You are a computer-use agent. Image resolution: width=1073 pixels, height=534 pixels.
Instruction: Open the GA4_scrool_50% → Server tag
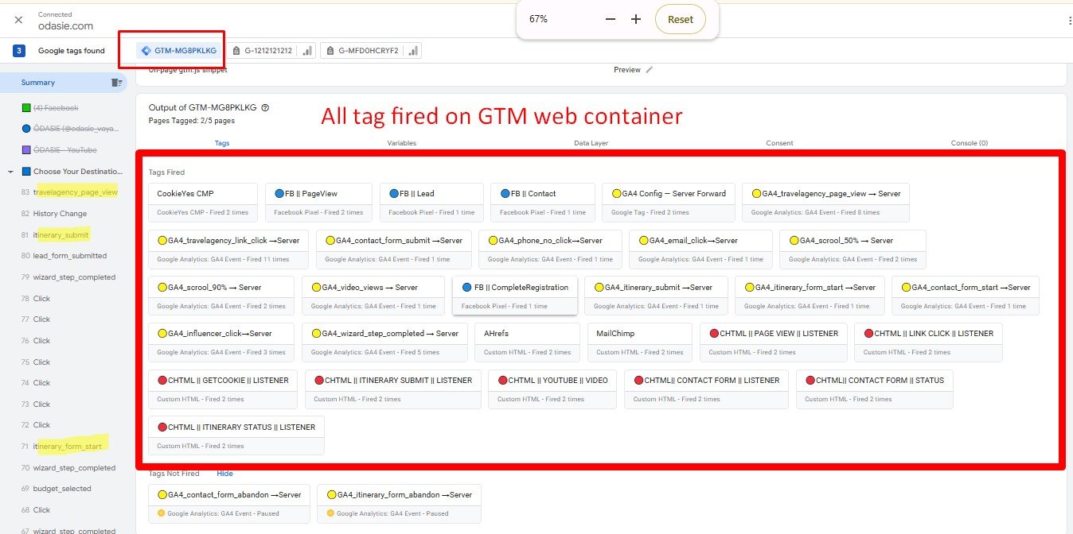[x=853, y=249]
